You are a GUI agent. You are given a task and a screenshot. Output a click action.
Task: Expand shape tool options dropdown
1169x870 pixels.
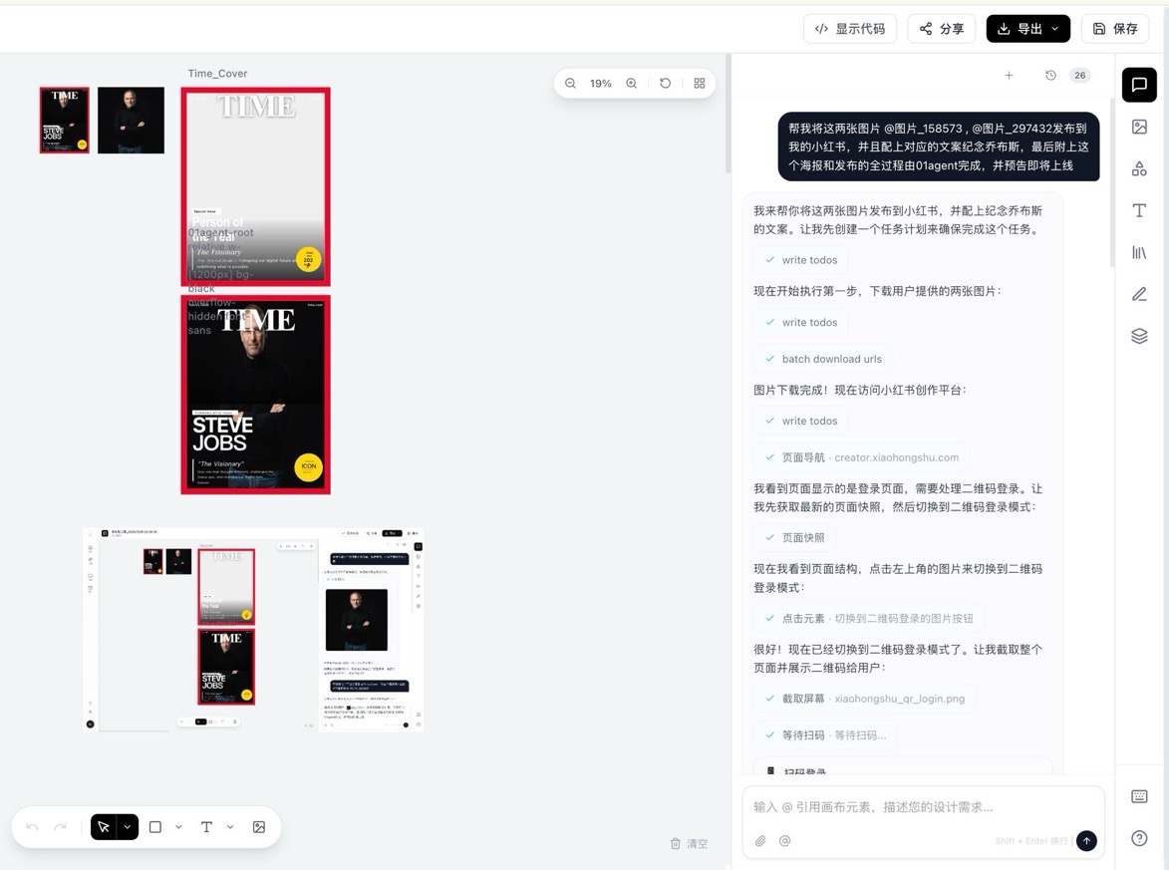point(179,827)
